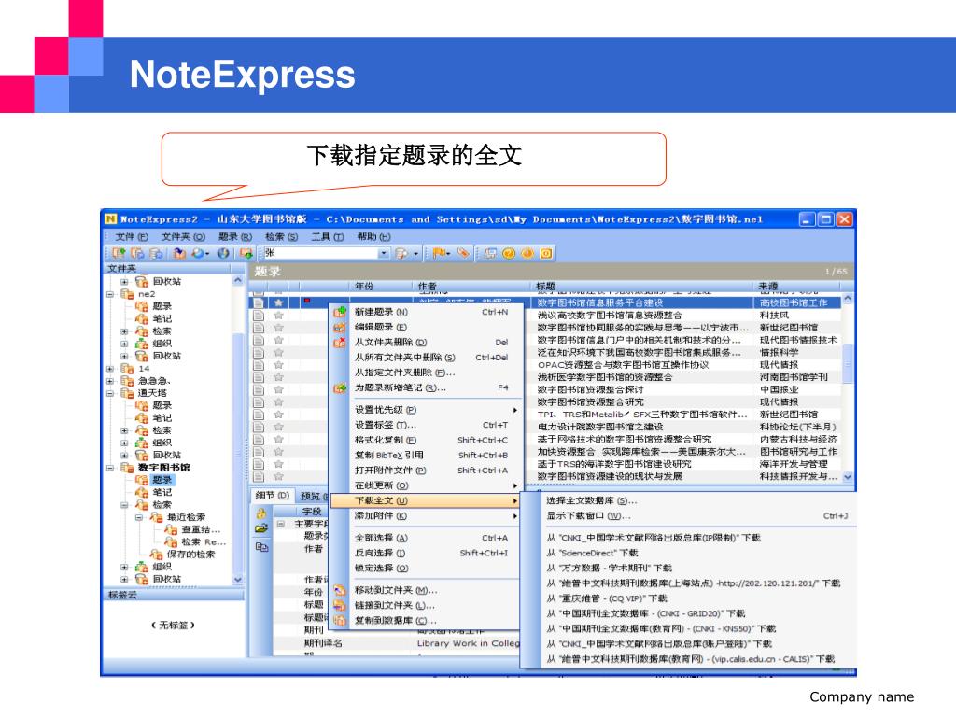Screen dimensions: 956x717
Task: Sort by the 来源 column header
Action: click(799, 286)
